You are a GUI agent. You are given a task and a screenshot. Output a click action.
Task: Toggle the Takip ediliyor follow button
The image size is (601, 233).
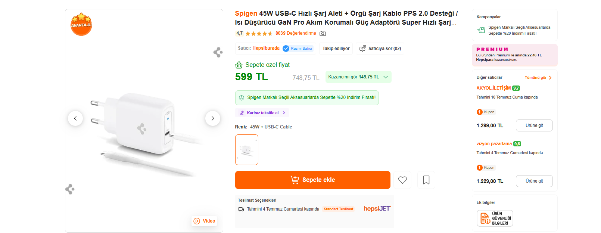click(336, 49)
